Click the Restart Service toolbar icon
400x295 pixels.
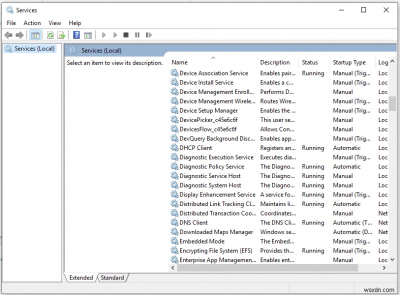pyautogui.click(x=149, y=35)
